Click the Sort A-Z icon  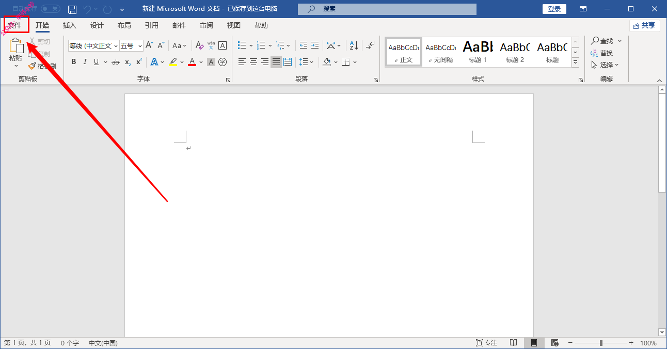pyautogui.click(x=354, y=45)
